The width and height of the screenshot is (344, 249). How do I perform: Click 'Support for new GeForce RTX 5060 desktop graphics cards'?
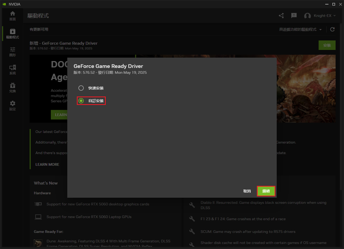(x=98, y=204)
